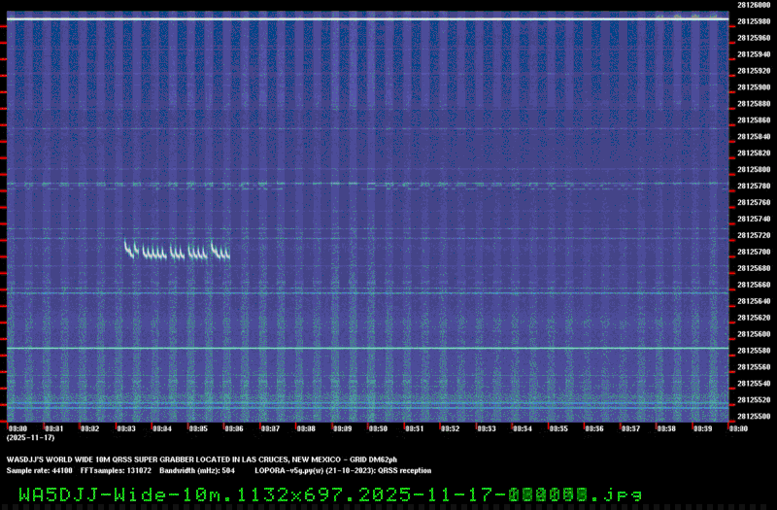This screenshot has width=777, height=510.
Task: Click the horizontal carrier line near 28125580
Action: [369, 348]
